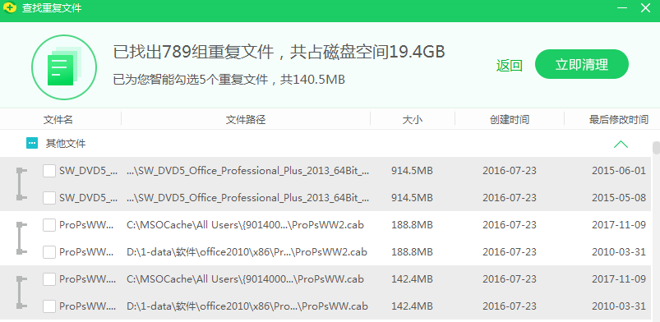Click the 返回 link
Viewport: 660px width, 322px height.
click(x=510, y=66)
